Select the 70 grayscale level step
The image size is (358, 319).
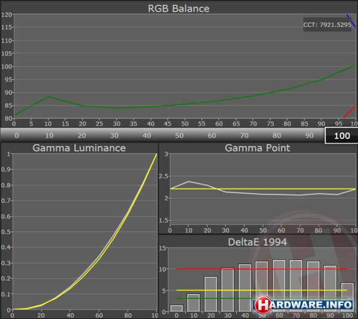(x=243, y=135)
